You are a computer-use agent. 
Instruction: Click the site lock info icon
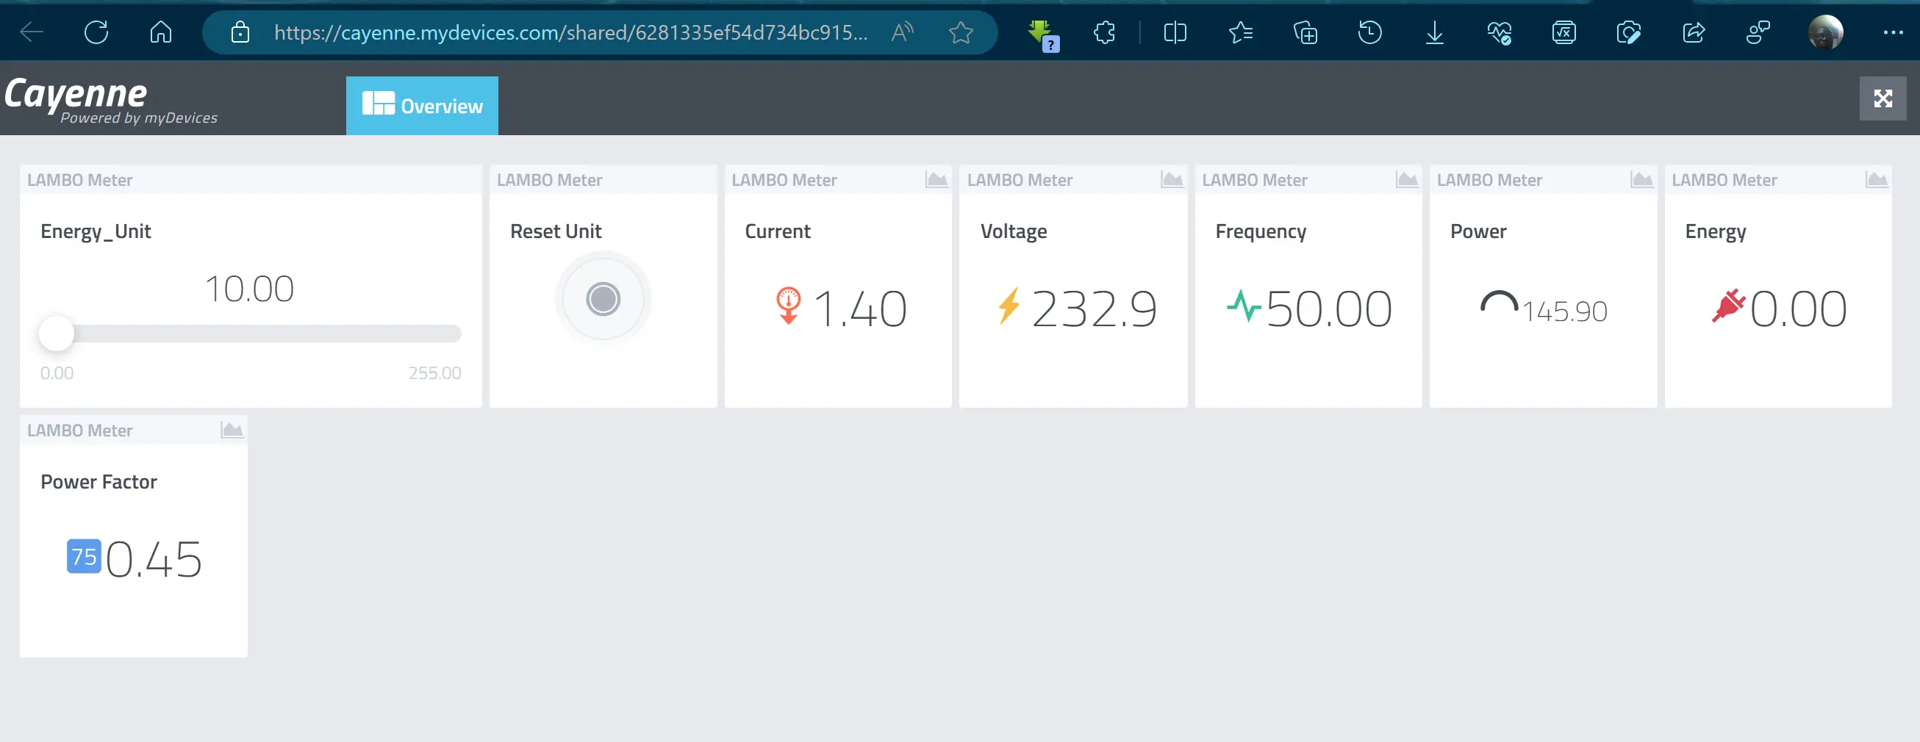pos(240,32)
